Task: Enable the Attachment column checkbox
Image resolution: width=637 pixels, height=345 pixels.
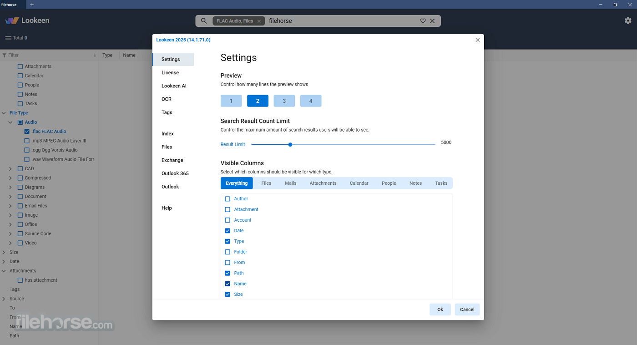Action: (227, 209)
